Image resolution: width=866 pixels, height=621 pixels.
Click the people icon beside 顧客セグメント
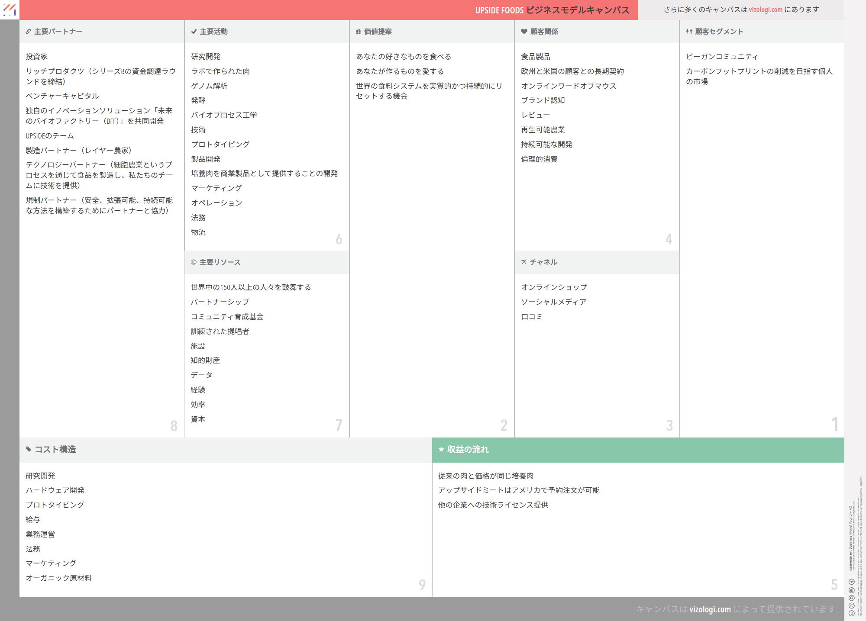click(689, 32)
